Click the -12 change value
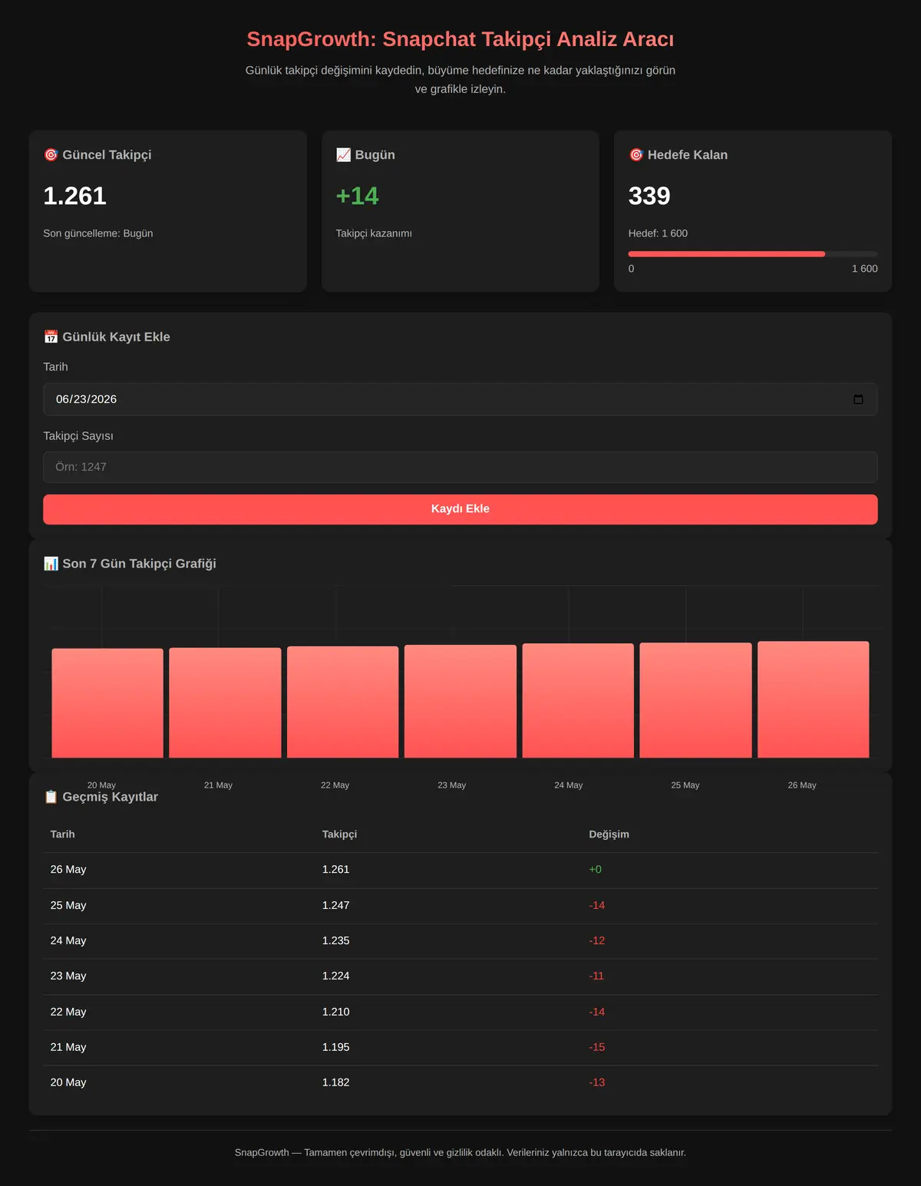This screenshot has height=1186, width=921. tap(597, 941)
